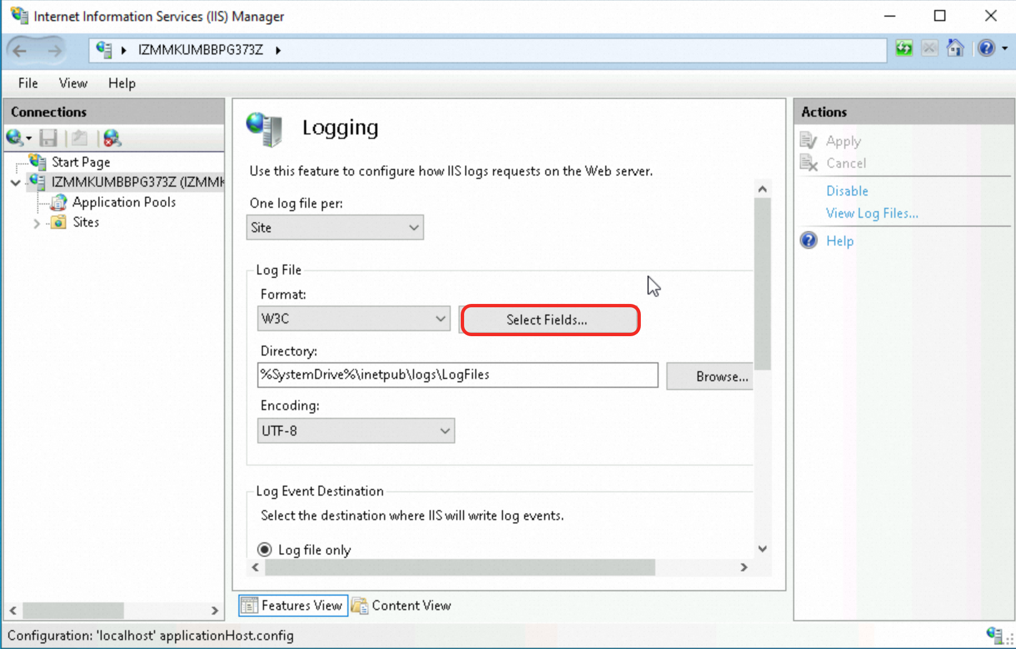The image size is (1016, 649).
Task: Click the arrow before IZMMKUMBBPG373Z in the breadcrumb
Action: (x=124, y=51)
